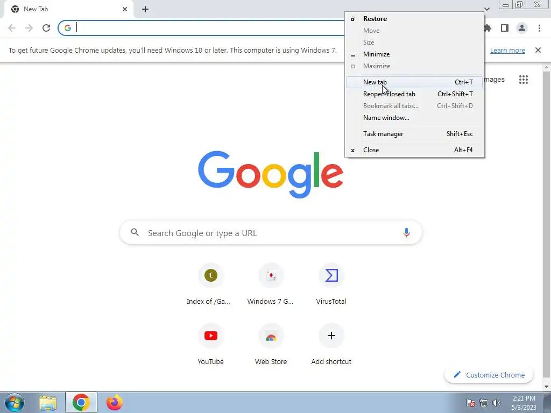Toggle the side panel icon
551x413 pixels.
pyautogui.click(x=505, y=28)
